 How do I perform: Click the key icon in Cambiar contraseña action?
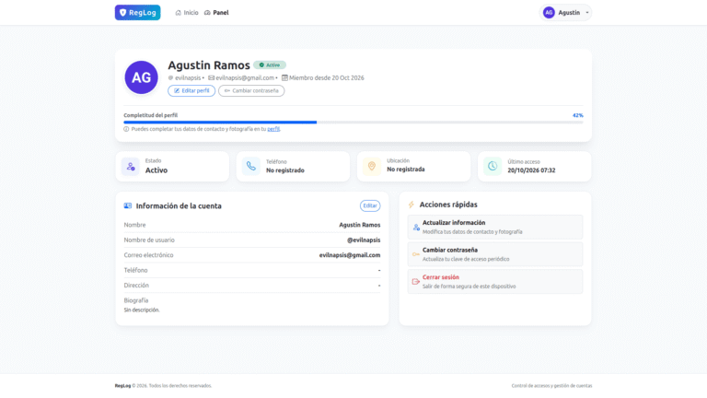pyautogui.click(x=416, y=254)
